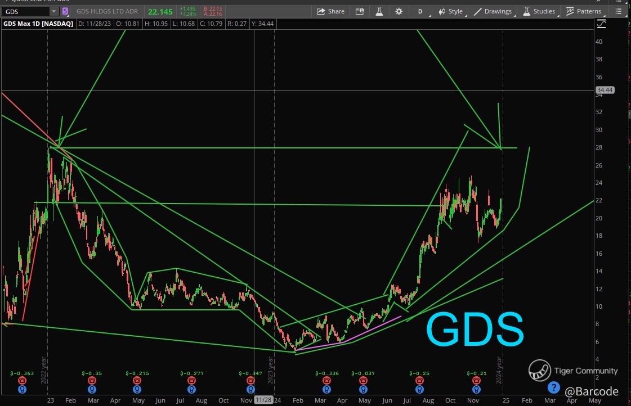Viewport: 631px width, 406px height.
Task: Click the red phone icon under $-0.277
Action: [x=191, y=380]
